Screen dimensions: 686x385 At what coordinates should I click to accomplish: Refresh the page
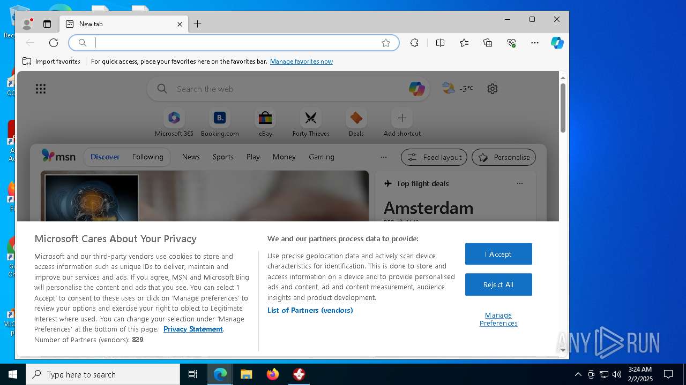(54, 43)
